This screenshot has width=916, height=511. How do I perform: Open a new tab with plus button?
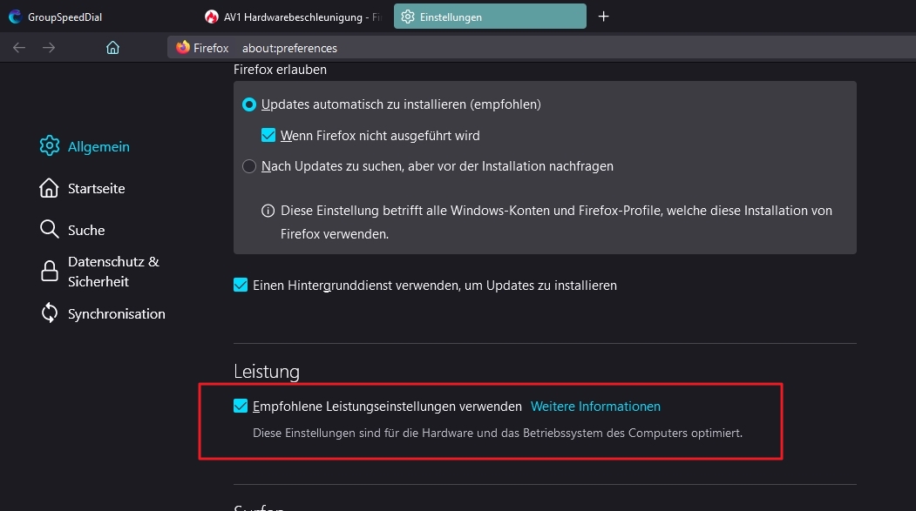604,17
